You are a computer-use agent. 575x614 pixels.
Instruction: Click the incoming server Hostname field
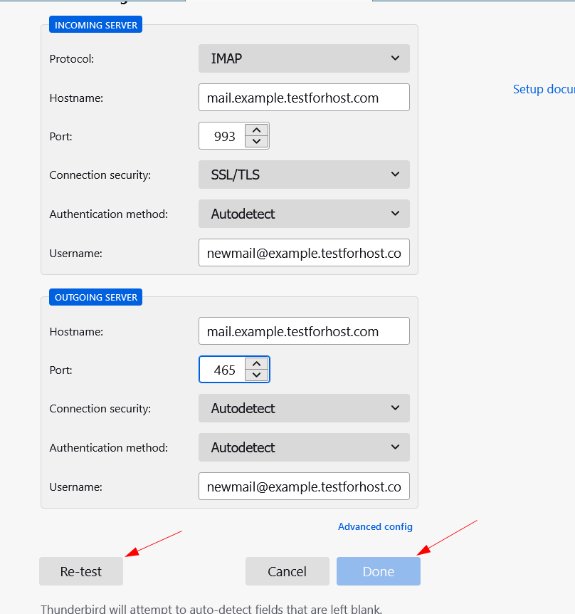pos(304,98)
